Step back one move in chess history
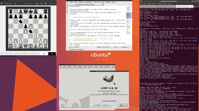Screen dimensions: 199x111 click(x=5, y=54)
